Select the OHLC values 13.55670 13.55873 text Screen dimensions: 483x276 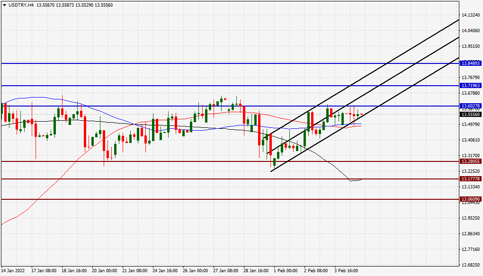55,5
